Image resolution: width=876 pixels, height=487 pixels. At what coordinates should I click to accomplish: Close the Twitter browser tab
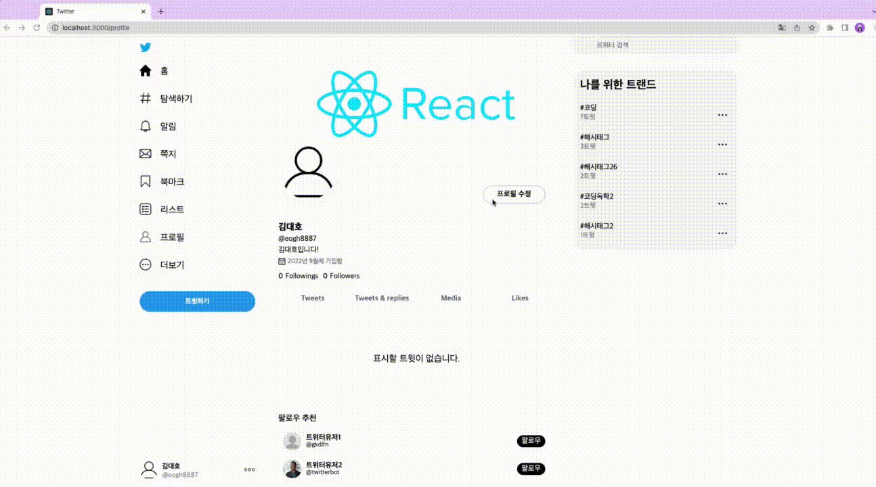tap(144, 11)
